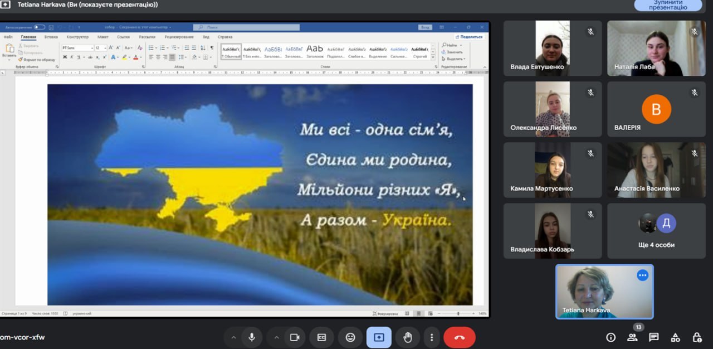Open options on the Tetiana Harkava tile
The image size is (713, 349).
click(643, 275)
